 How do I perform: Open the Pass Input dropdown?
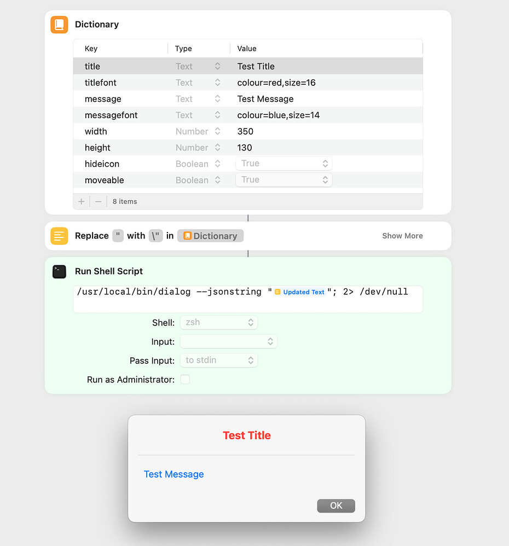[x=219, y=360]
